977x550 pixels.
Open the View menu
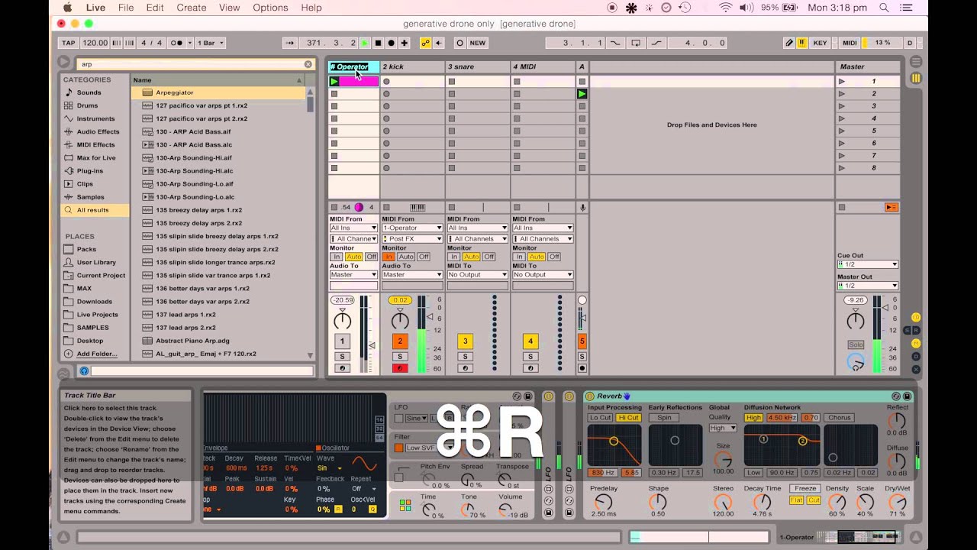(x=229, y=8)
